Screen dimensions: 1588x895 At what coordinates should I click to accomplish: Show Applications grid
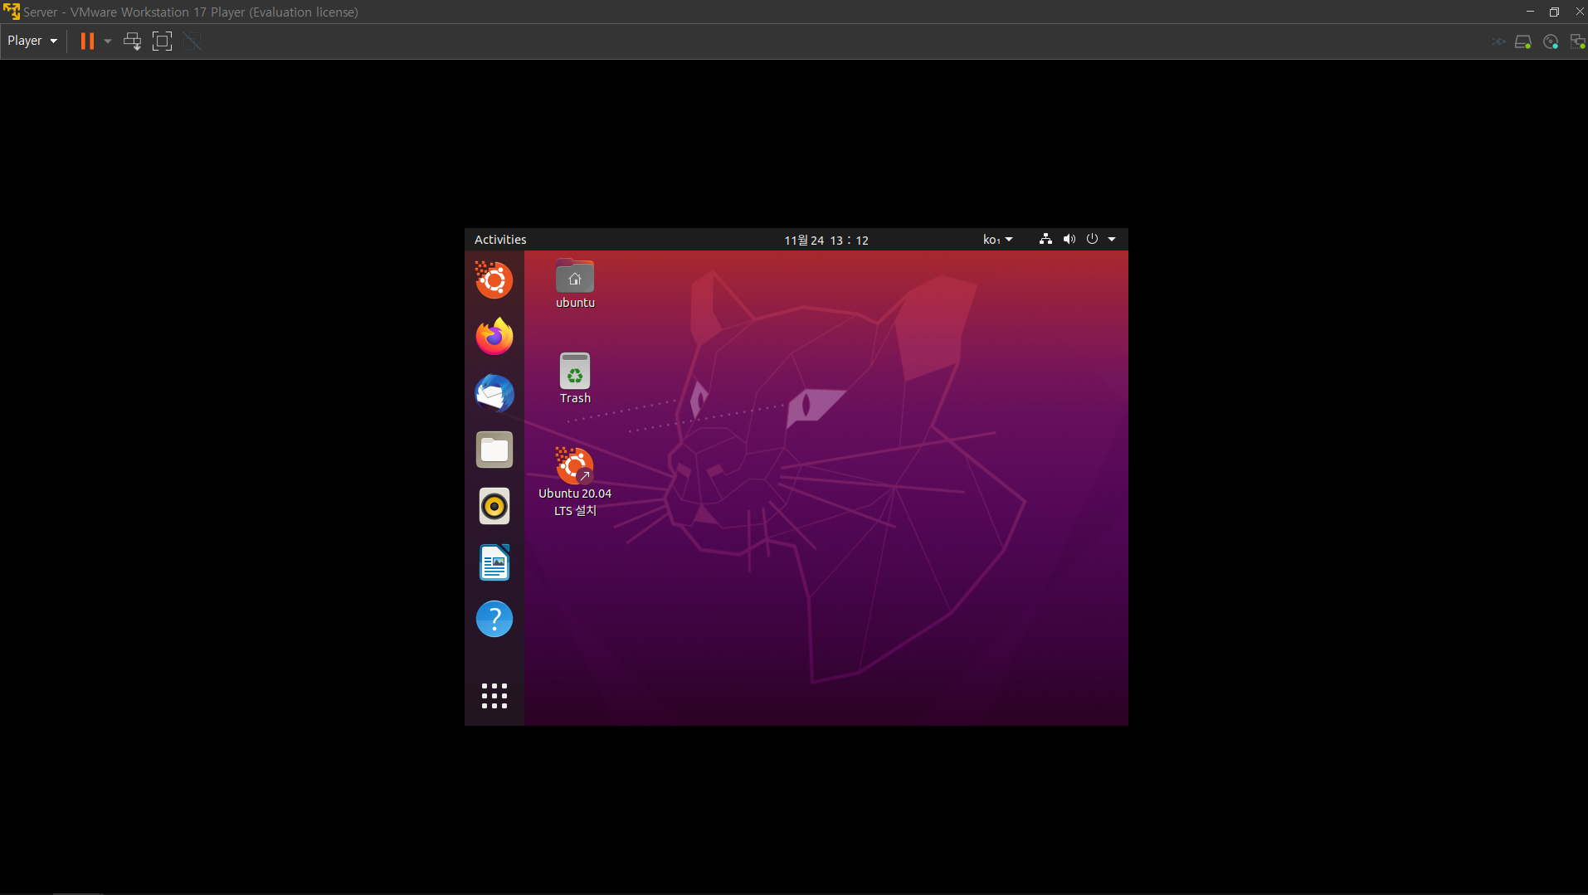(x=494, y=696)
